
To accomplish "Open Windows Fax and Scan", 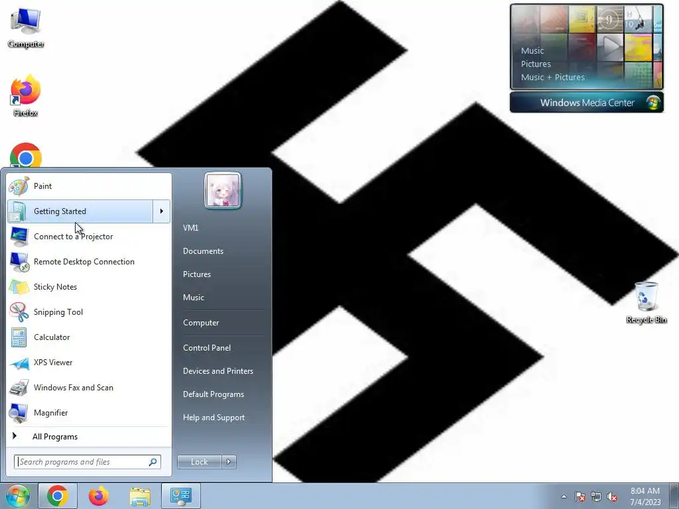I will [89, 387].
